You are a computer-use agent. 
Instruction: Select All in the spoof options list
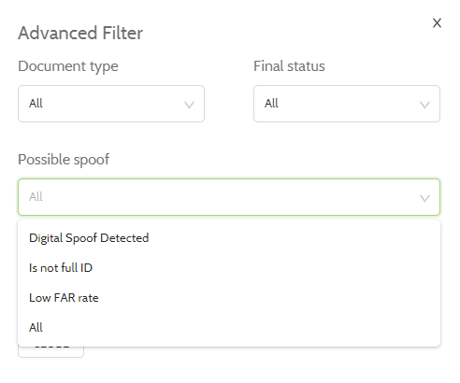229,328
